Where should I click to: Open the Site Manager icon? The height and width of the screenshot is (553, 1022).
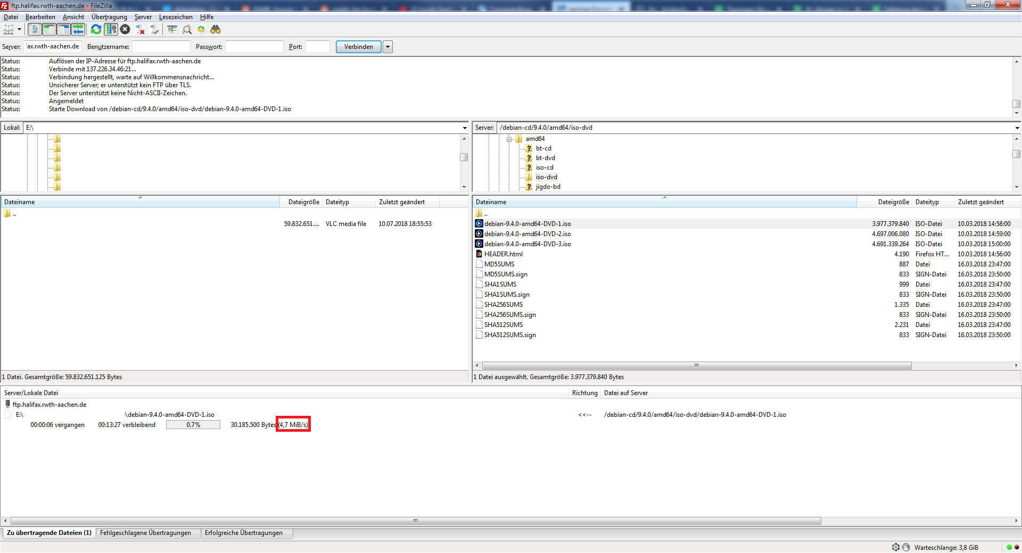pos(9,30)
